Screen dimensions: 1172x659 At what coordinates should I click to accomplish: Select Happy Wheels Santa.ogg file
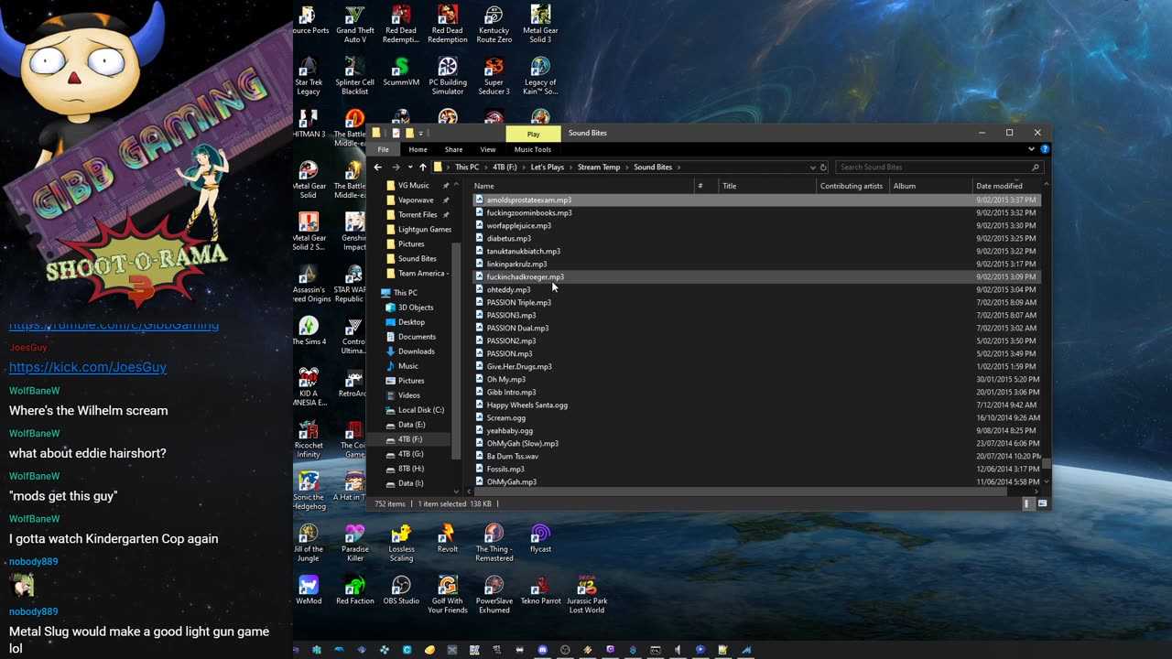(x=526, y=405)
